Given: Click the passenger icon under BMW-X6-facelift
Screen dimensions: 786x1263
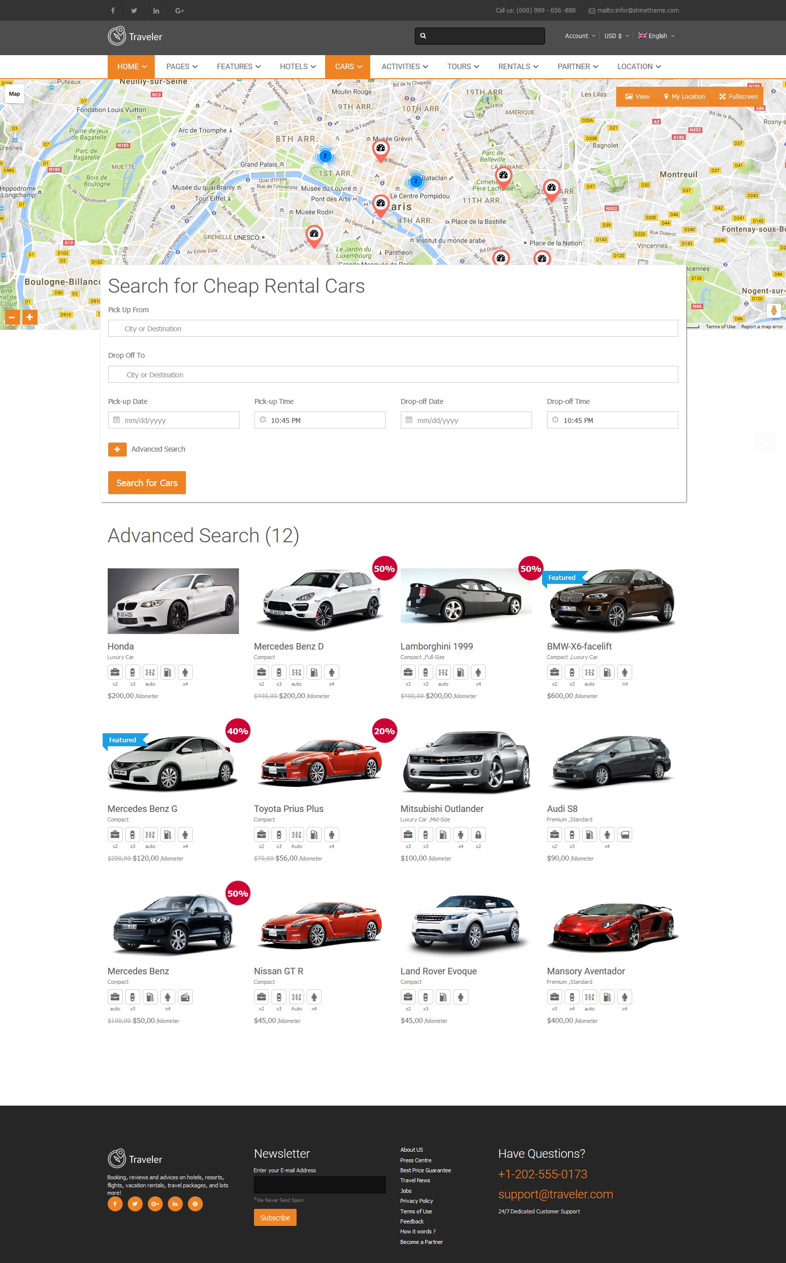Looking at the screenshot, I should tap(624, 672).
